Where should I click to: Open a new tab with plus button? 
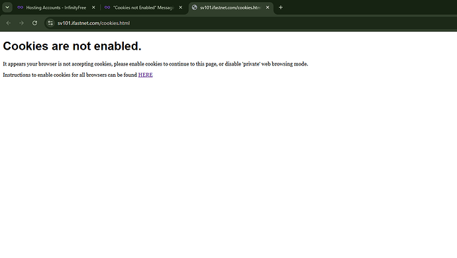point(281,7)
